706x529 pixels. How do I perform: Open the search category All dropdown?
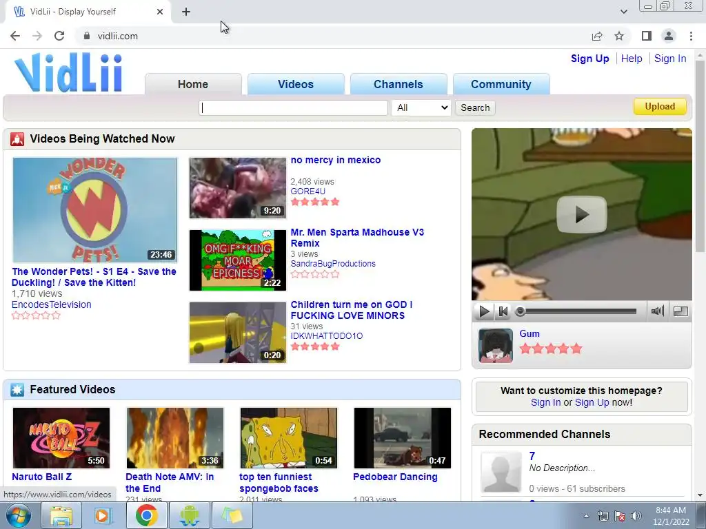click(x=421, y=107)
